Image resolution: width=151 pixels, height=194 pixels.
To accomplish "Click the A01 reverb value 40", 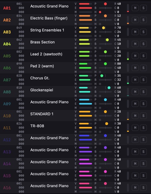I will [119, 4].
